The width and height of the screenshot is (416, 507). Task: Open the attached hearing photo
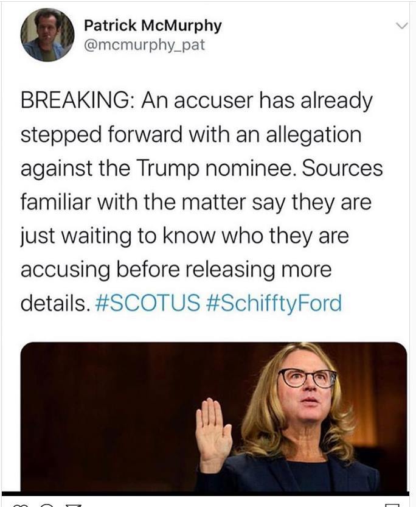click(x=213, y=416)
